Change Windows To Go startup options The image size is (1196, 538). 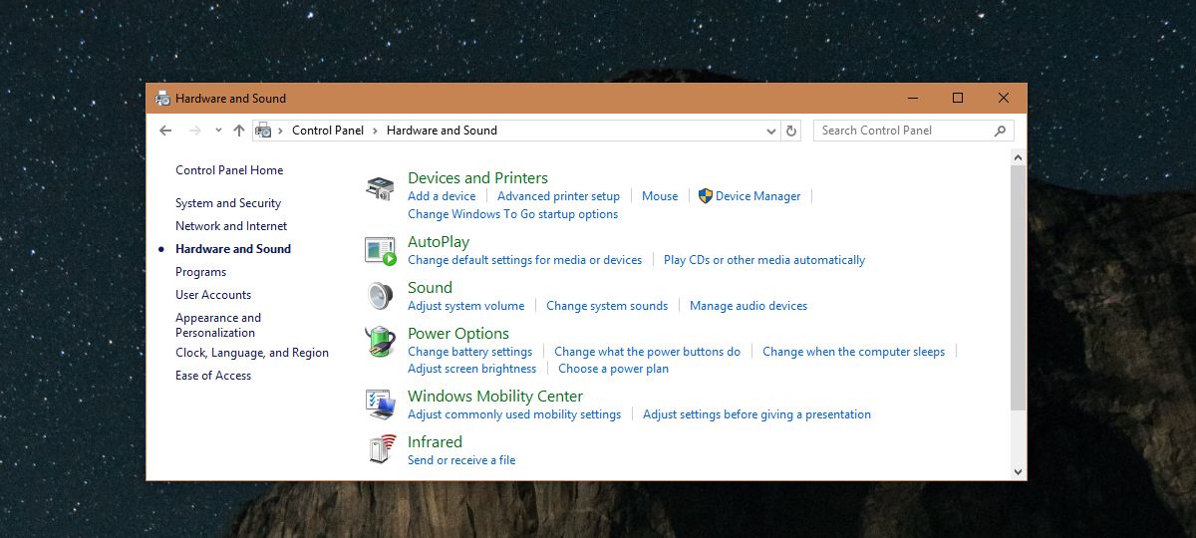512,214
